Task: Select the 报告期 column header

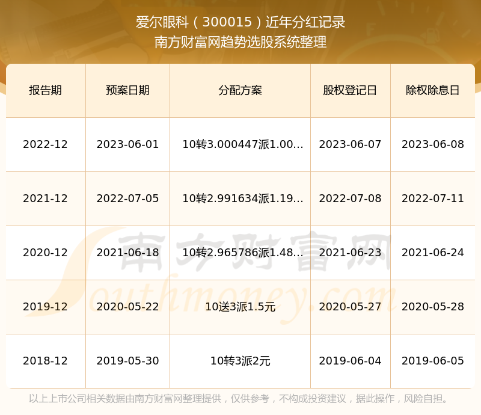Action: pyautogui.click(x=46, y=90)
